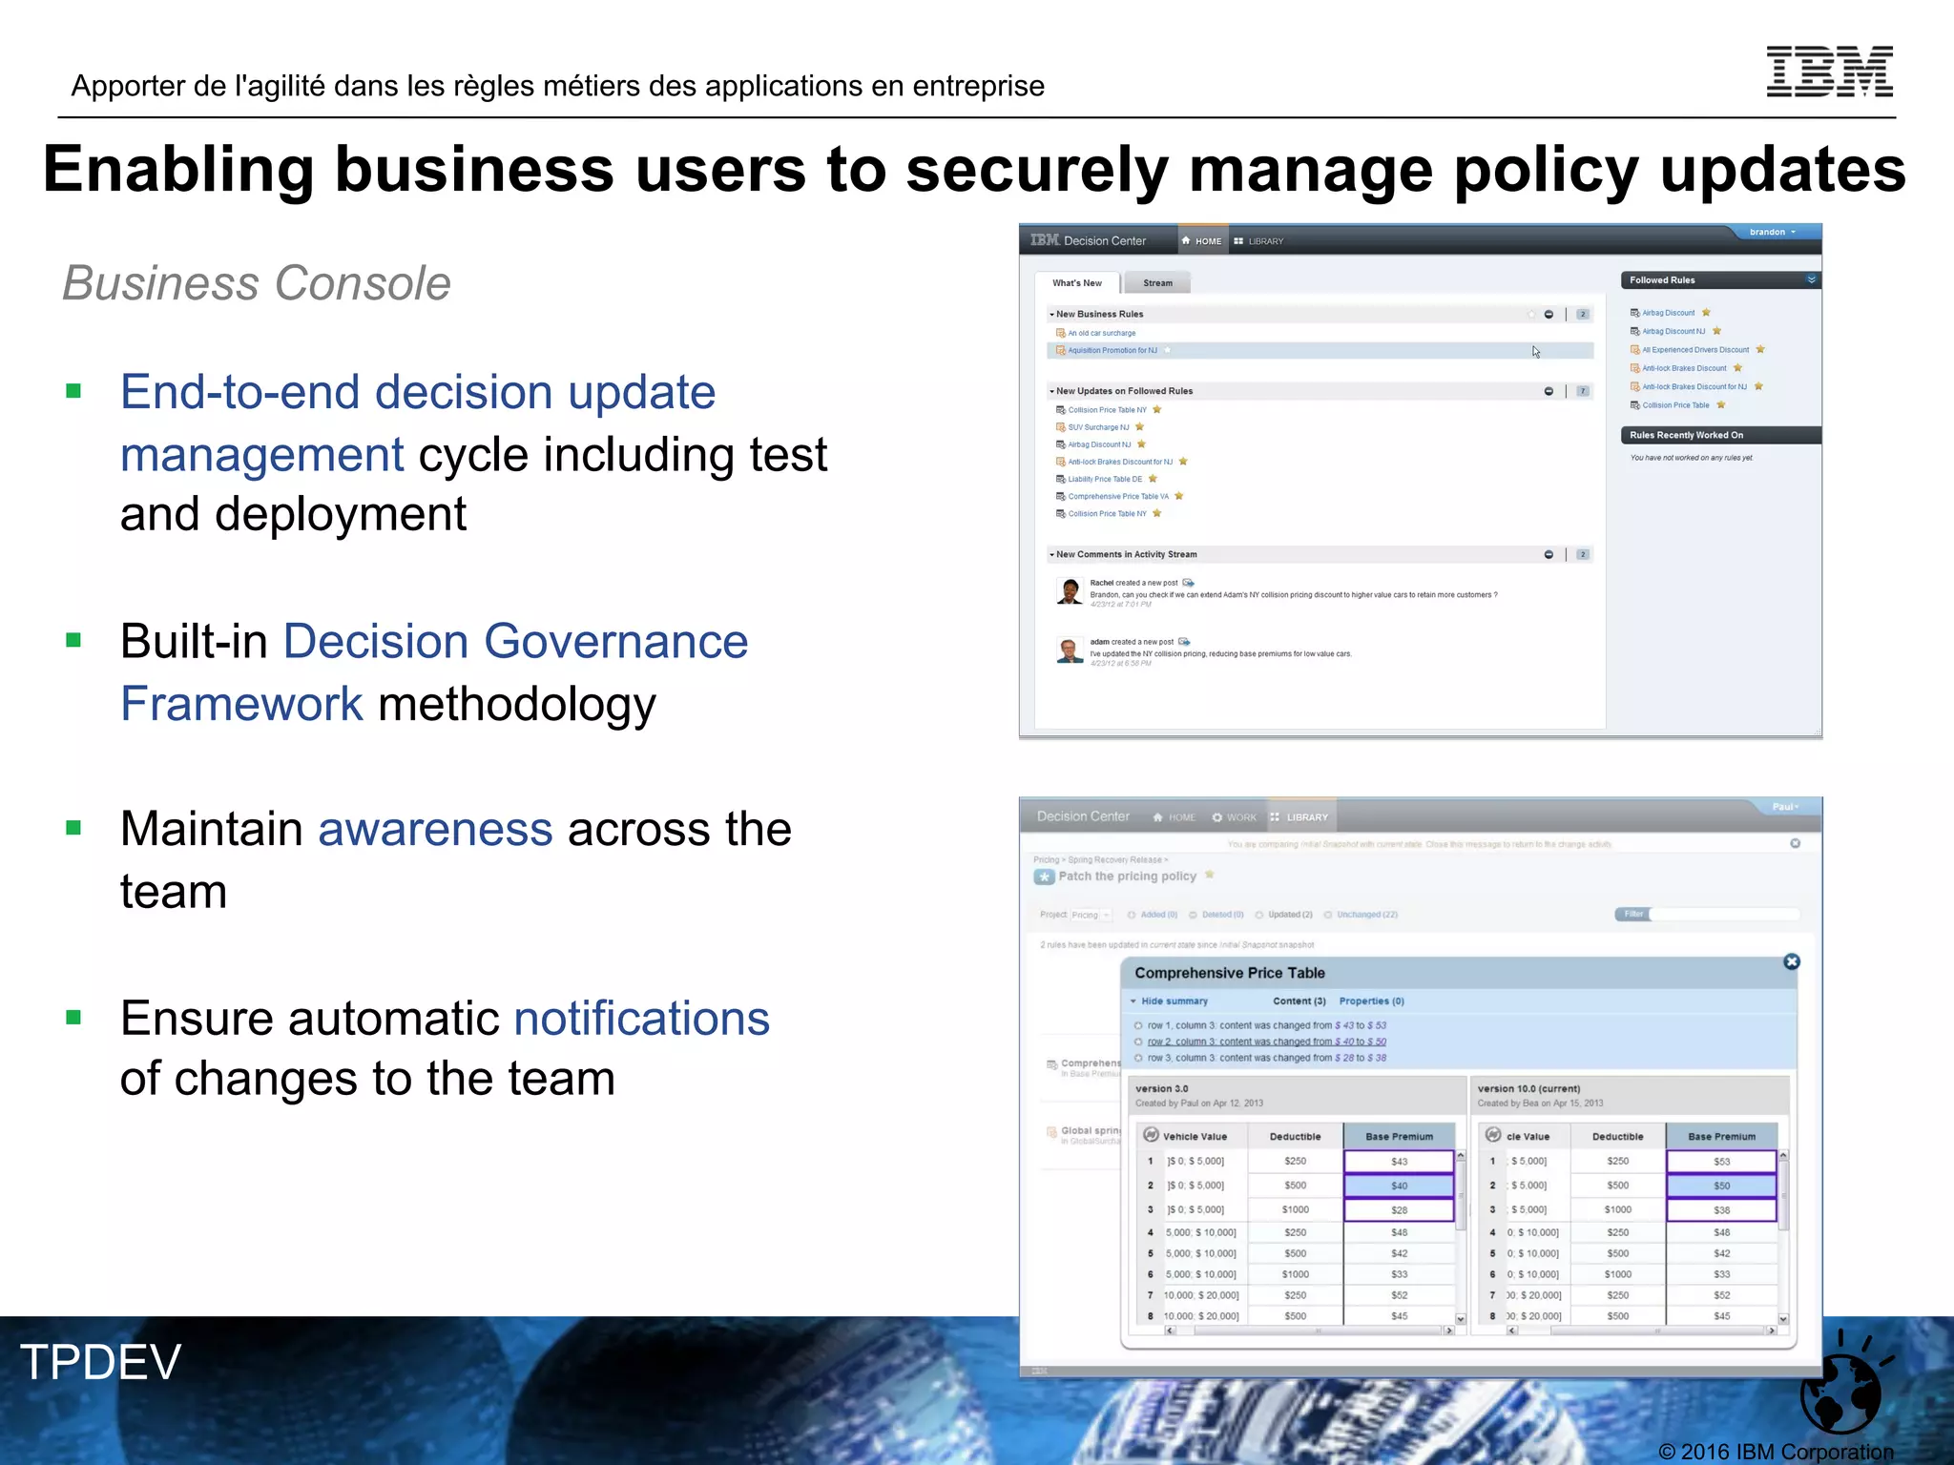
Task: Open the An old car surcharge rule link
Action: (x=1102, y=333)
